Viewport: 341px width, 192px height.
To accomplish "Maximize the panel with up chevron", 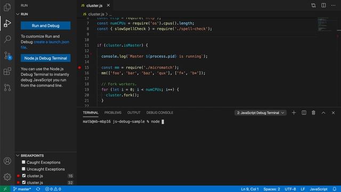I will pos(323,113).
